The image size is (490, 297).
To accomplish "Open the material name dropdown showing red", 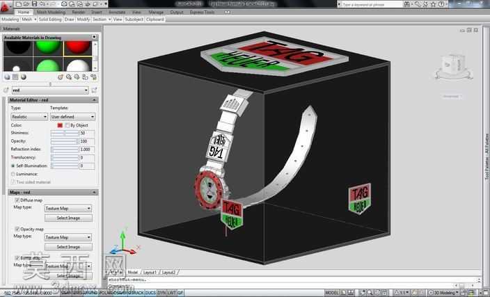I will [x=50, y=90].
